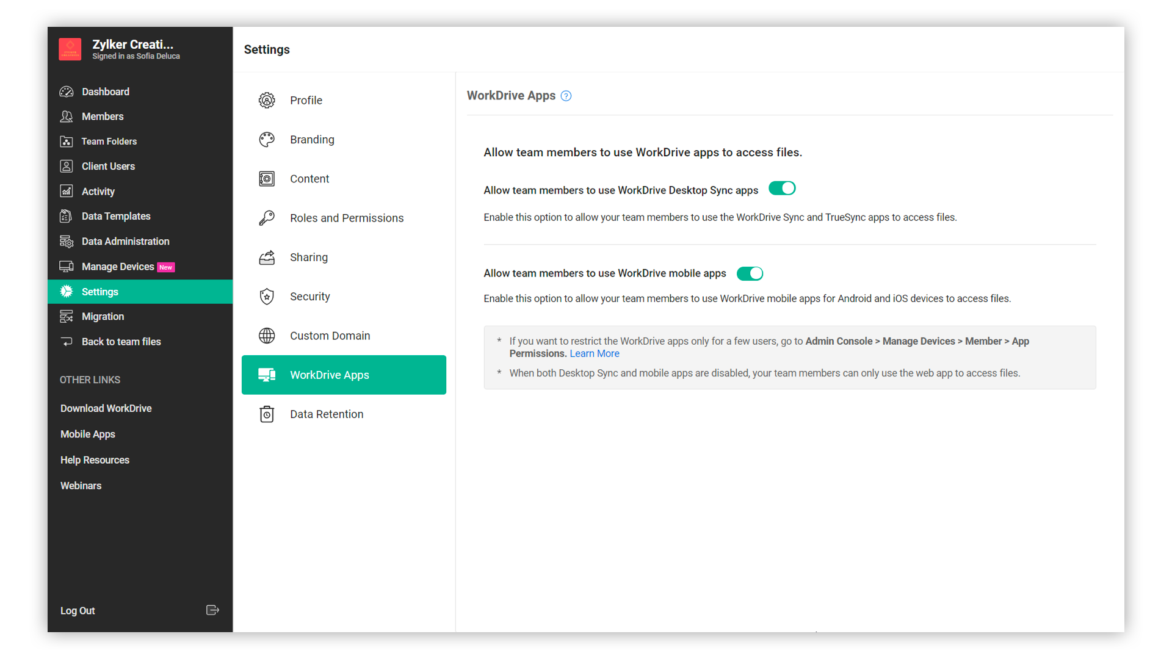Open Data Administration from sidebar
The height and width of the screenshot is (659, 1172).
pos(125,242)
